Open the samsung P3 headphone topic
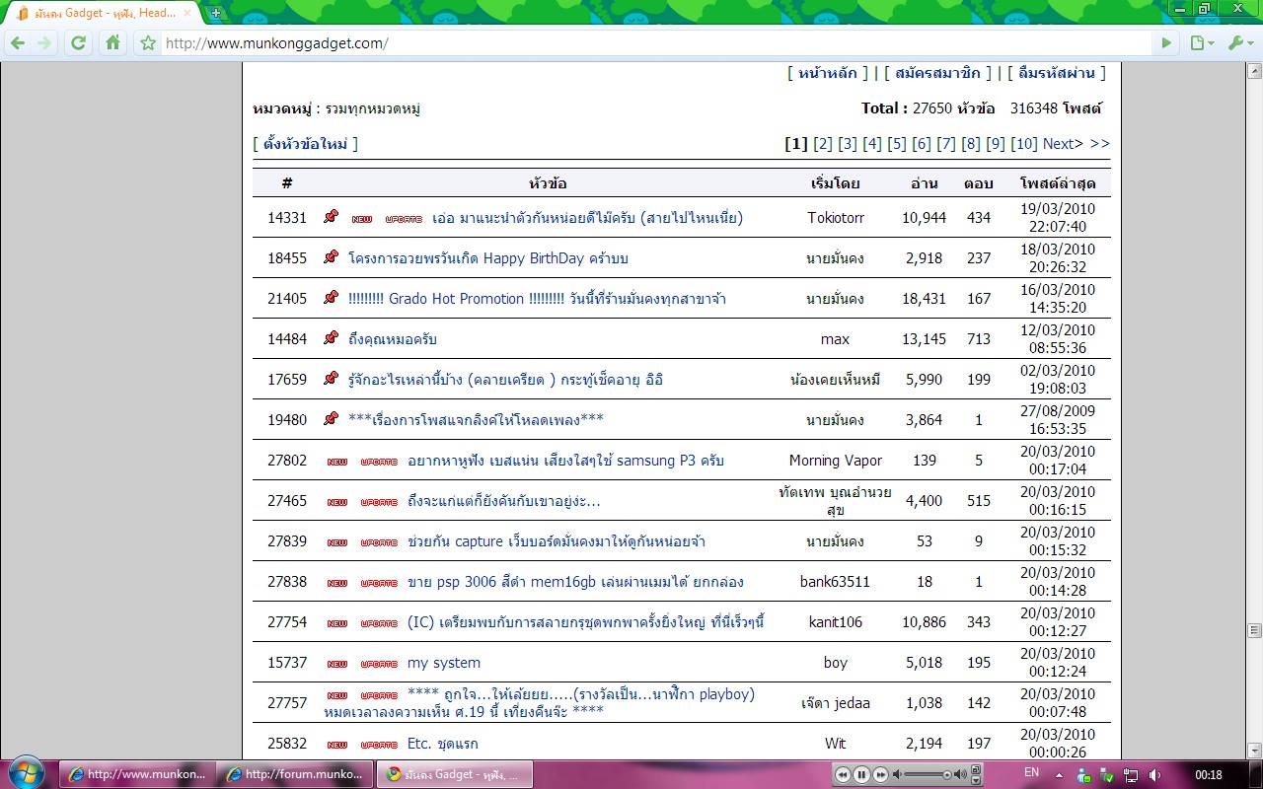 pyautogui.click(x=565, y=461)
